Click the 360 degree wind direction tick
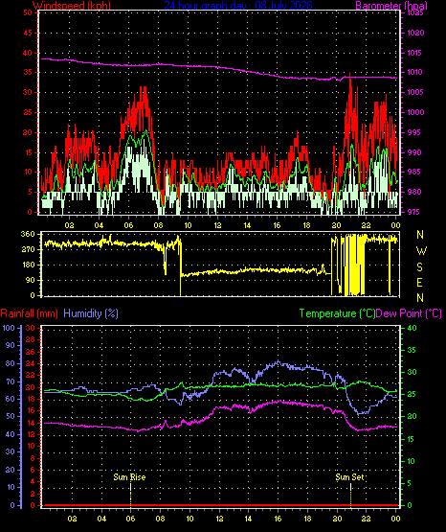Viewport: 446px width, 532px height. [x=28, y=234]
